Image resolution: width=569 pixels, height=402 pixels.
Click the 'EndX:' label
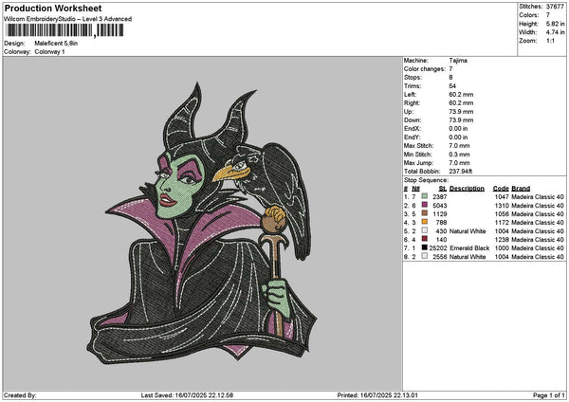(x=412, y=128)
